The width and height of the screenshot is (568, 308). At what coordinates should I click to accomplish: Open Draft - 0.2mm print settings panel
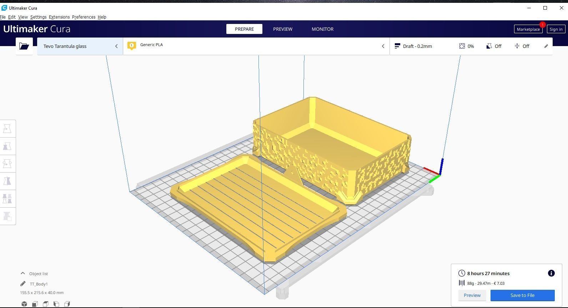(x=471, y=46)
